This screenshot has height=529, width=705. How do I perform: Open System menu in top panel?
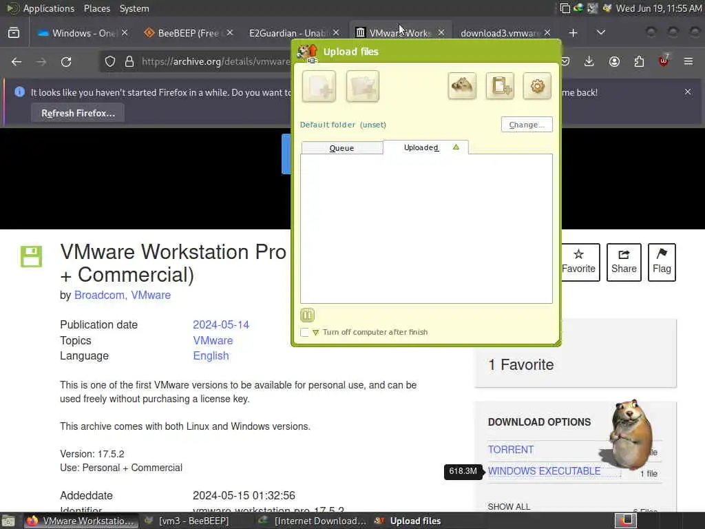134,8
